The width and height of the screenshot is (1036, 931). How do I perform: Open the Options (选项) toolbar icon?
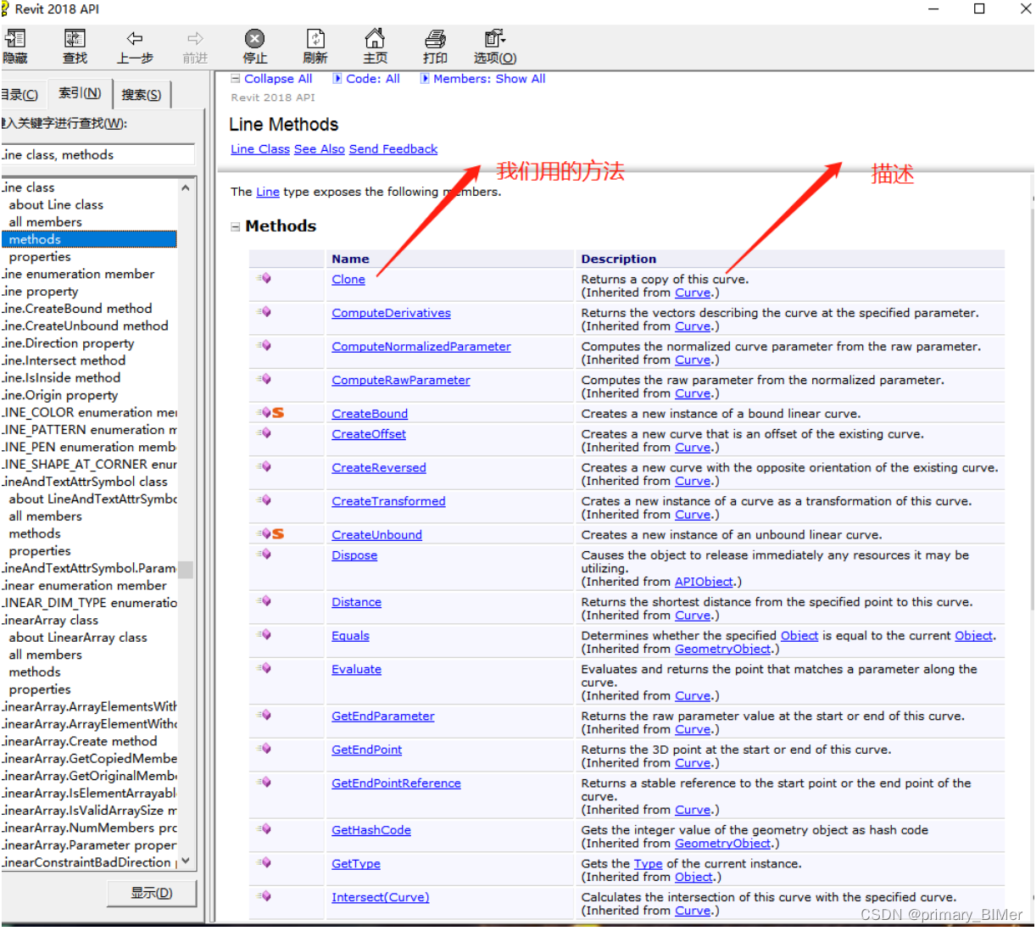pyautogui.click(x=495, y=39)
